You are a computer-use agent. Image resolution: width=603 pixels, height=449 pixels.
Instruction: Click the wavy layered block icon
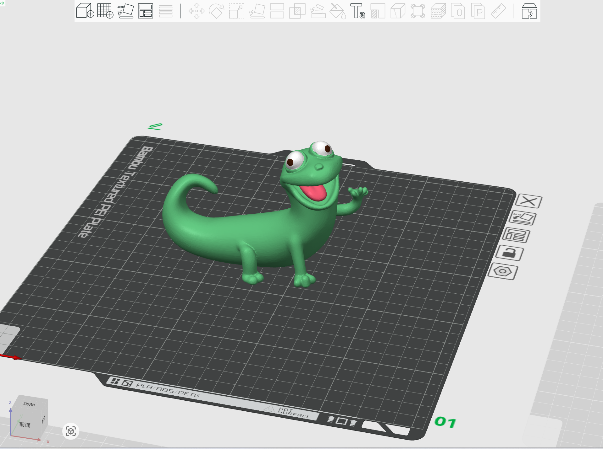(438, 11)
